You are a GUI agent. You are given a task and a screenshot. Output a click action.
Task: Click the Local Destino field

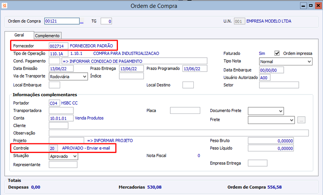[188, 85]
